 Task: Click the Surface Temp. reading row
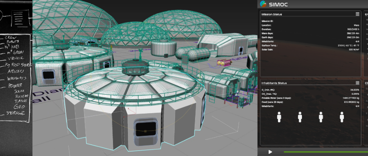(x=309, y=45)
